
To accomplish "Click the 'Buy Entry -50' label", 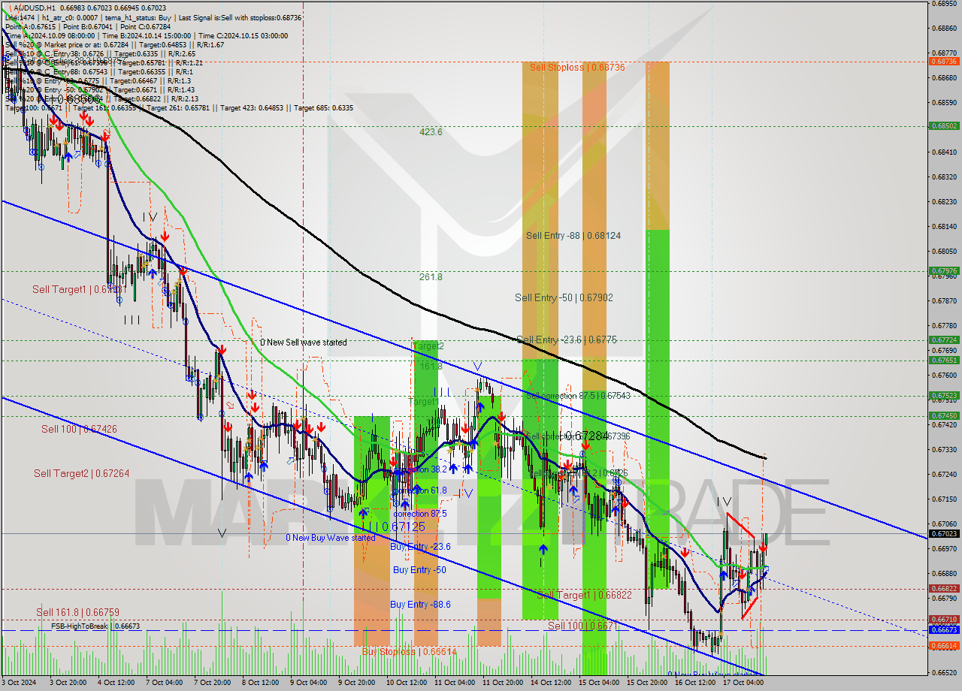I will (x=419, y=570).
